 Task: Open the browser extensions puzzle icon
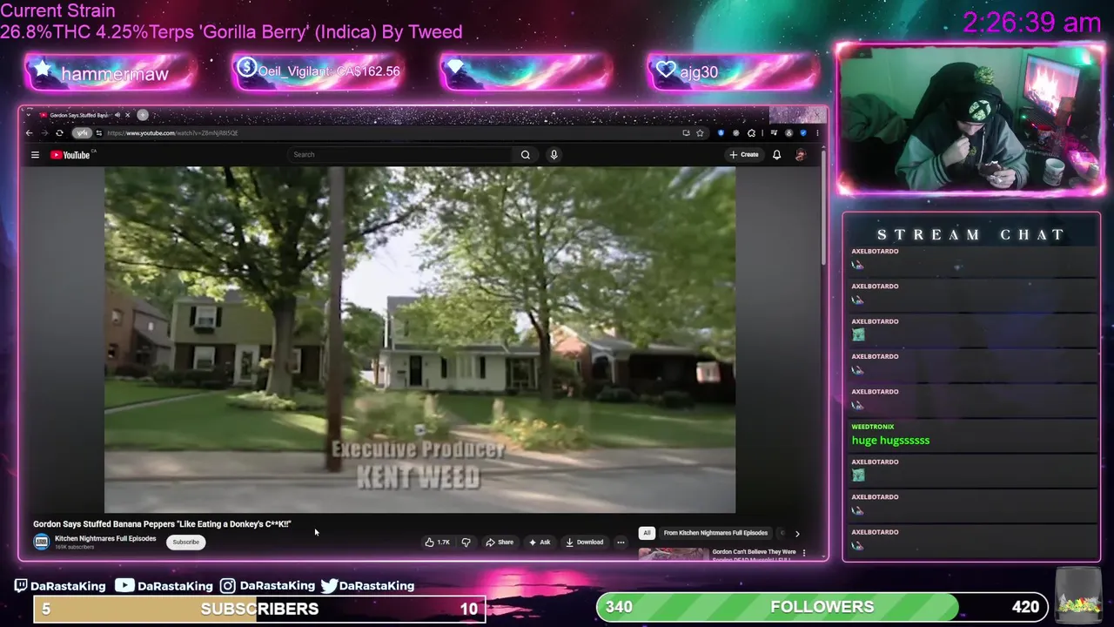pos(751,133)
